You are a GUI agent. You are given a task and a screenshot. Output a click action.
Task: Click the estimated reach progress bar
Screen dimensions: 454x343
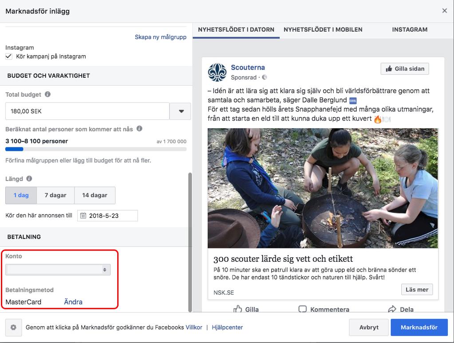[96, 149]
